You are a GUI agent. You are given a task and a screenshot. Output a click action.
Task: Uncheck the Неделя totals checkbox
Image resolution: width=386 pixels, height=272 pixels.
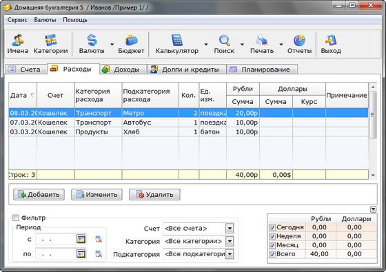tap(272, 236)
